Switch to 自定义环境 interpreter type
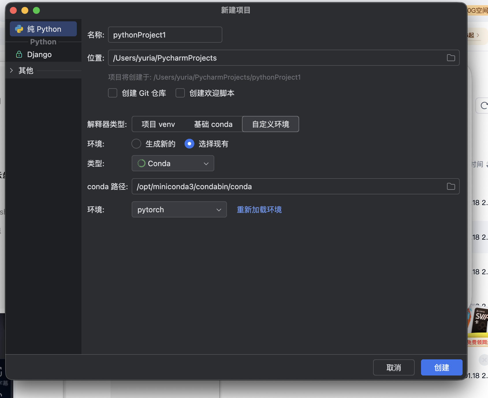Image resolution: width=488 pixels, height=398 pixels. pyautogui.click(x=271, y=124)
